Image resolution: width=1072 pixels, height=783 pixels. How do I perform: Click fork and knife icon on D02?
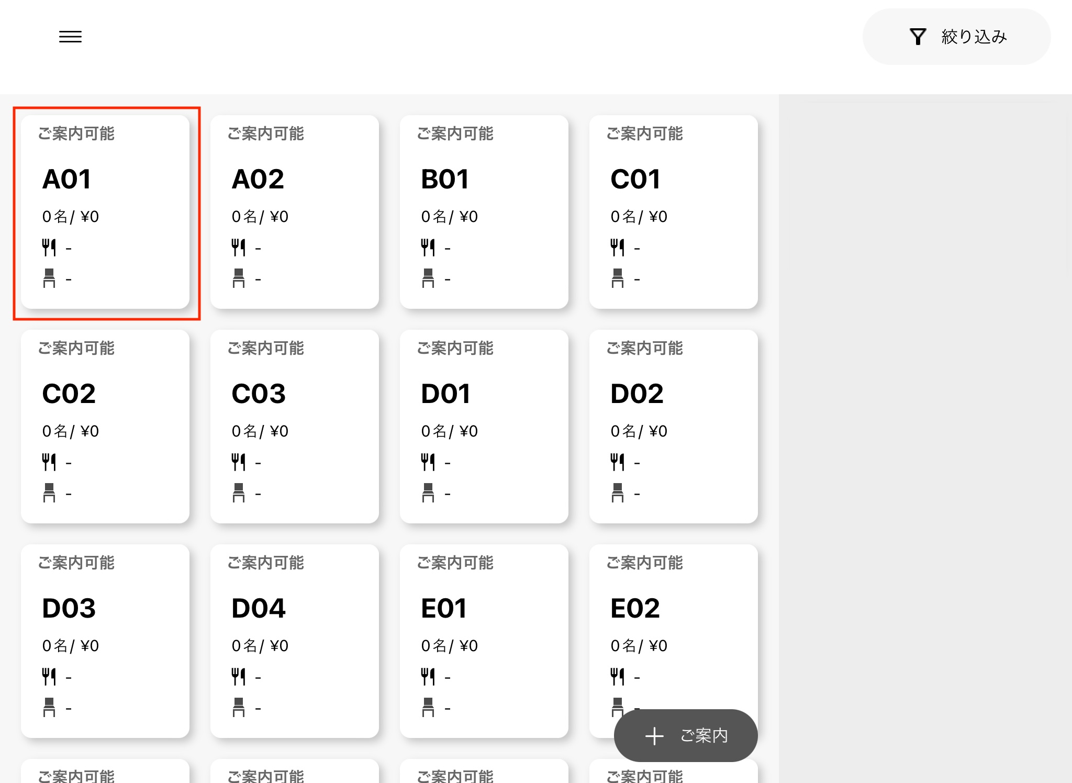click(618, 462)
